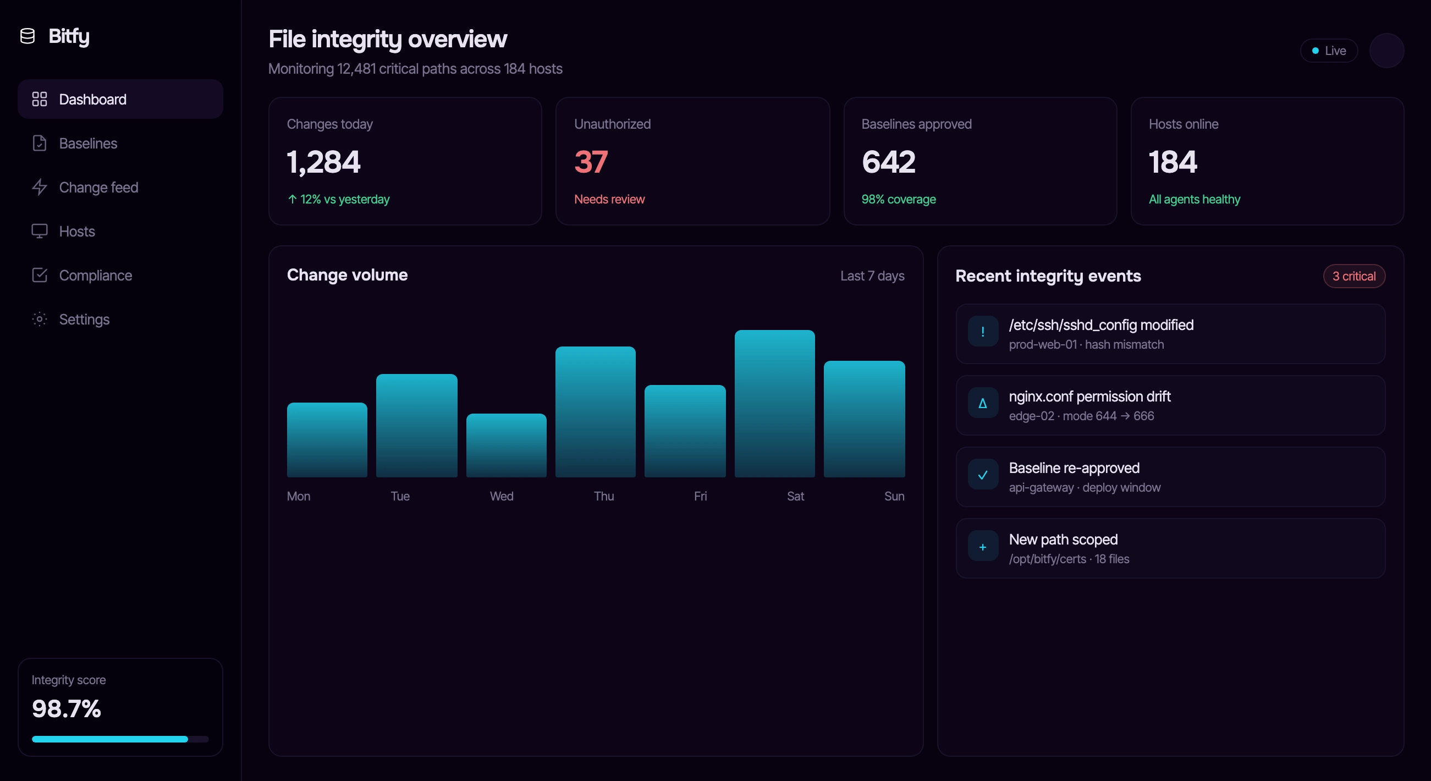Open the Change feed page
Screen dimensions: 1431x781
pyautogui.click(x=120, y=187)
